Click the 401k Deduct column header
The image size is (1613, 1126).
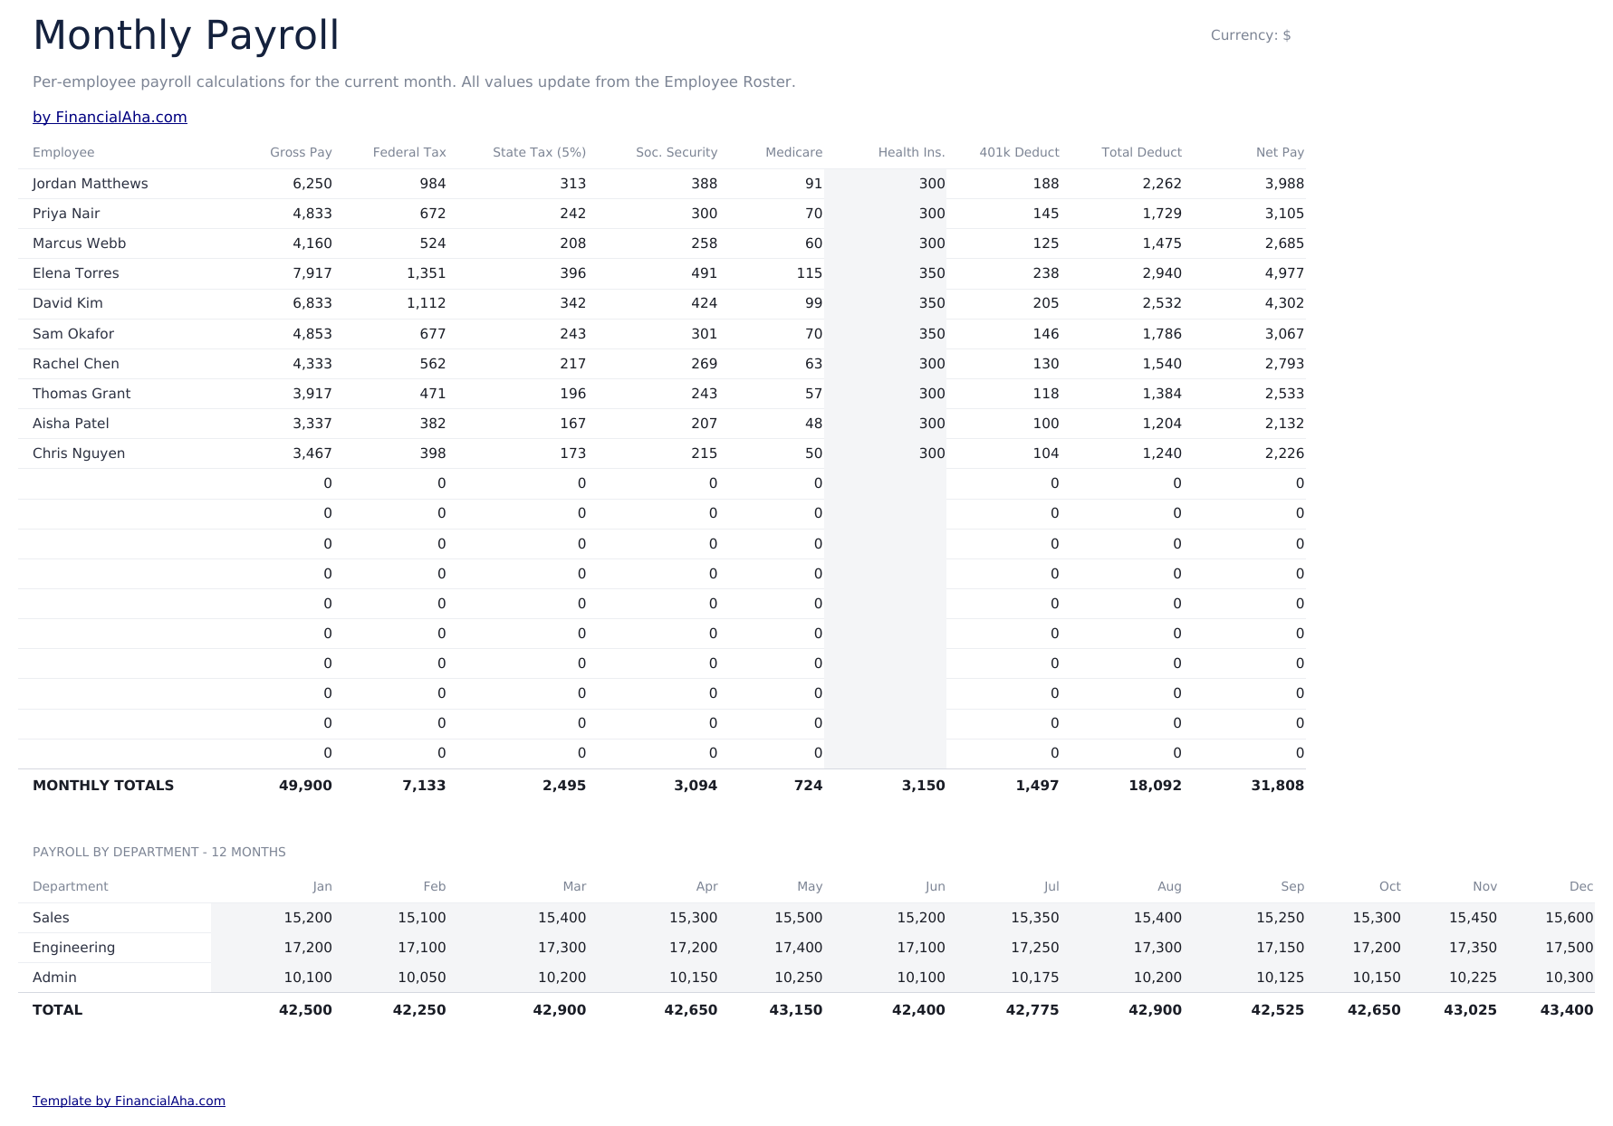(1019, 152)
